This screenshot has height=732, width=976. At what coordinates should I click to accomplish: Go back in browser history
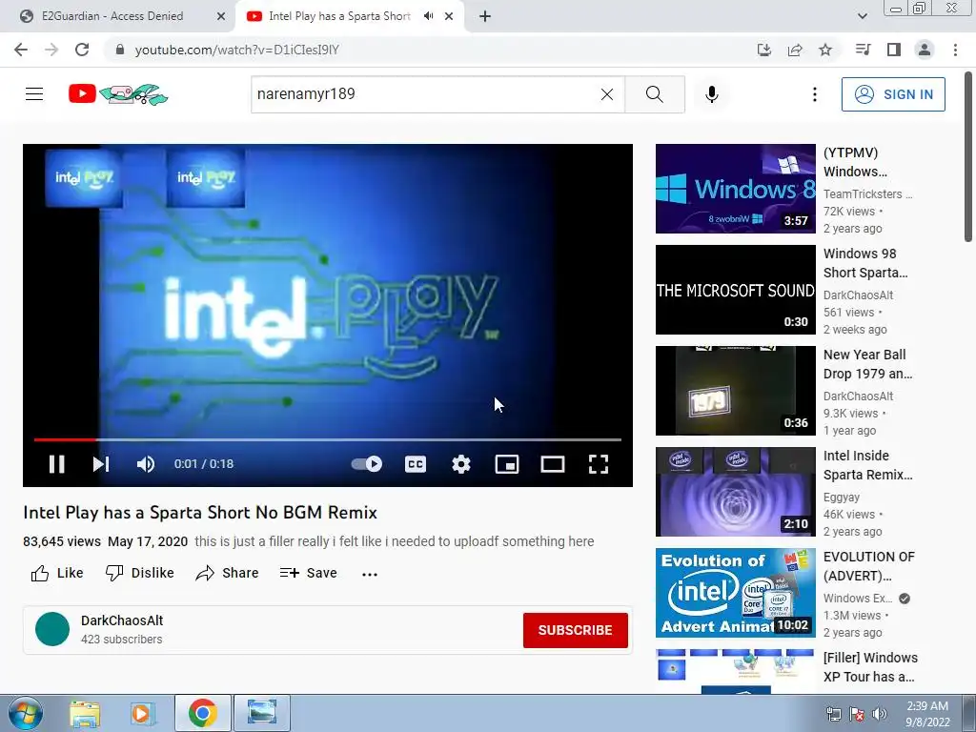[21, 50]
